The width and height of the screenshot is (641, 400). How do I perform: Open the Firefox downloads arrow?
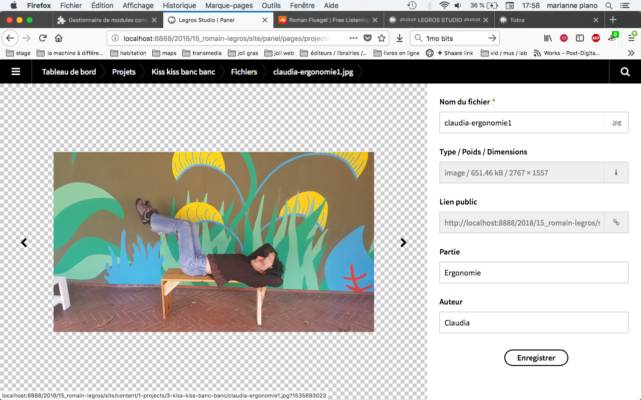coord(399,38)
